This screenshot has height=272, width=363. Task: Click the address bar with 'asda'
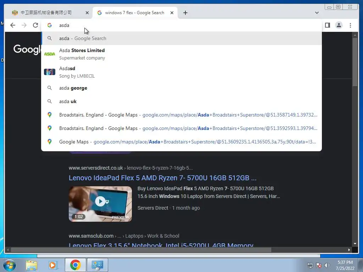(182, 25)
